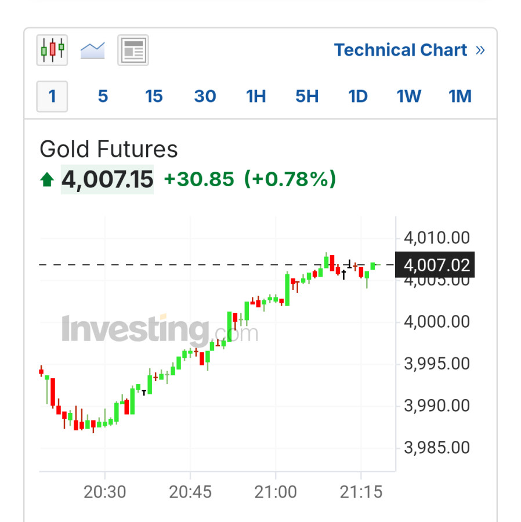Select the 5 minute timeframe
521x522 pixels.
103,96
